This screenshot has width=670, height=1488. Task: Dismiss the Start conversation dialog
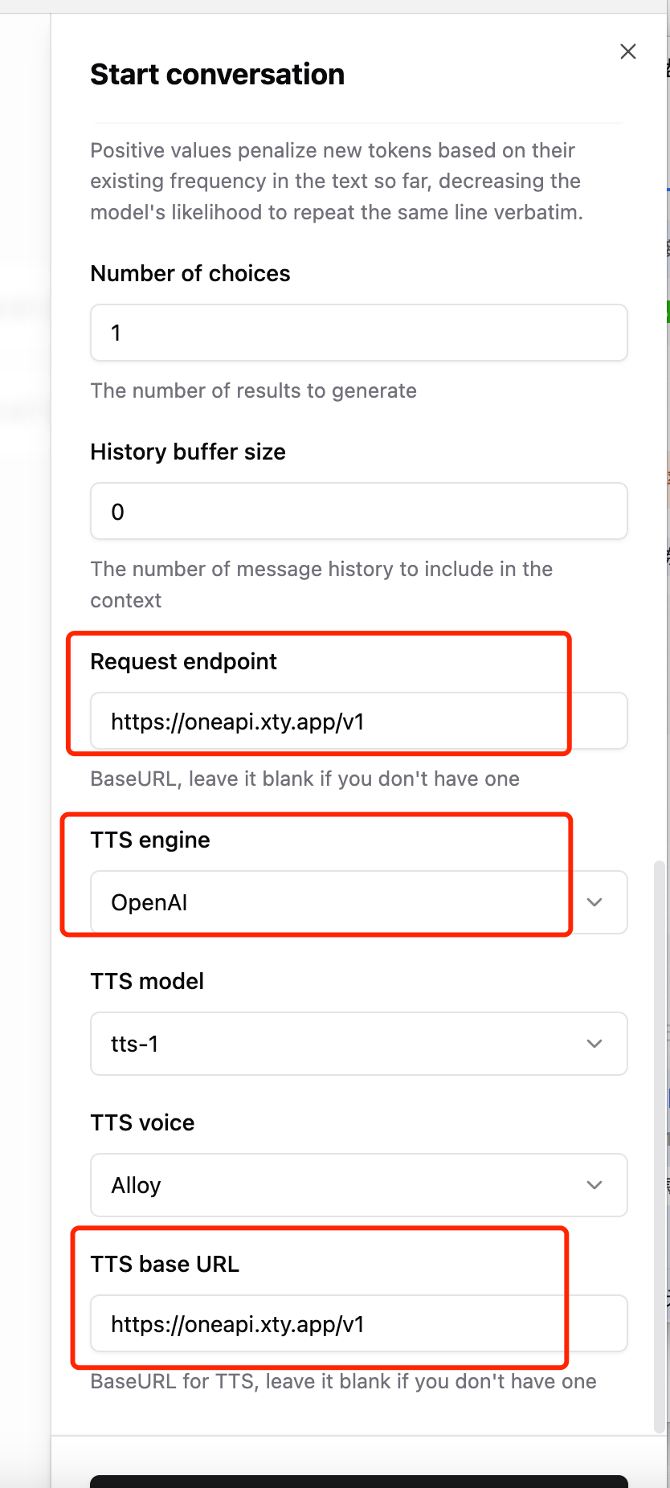pos(627,51)
